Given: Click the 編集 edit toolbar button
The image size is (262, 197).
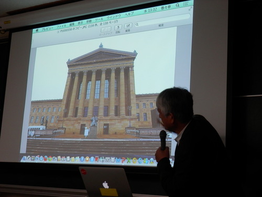Looking at the screenshot, I should click(x=128, y=26).
